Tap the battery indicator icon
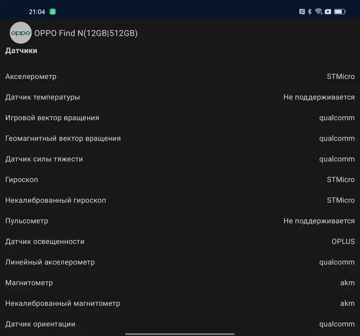This screenshot has height=336, width=360. [x=340, y=12]
